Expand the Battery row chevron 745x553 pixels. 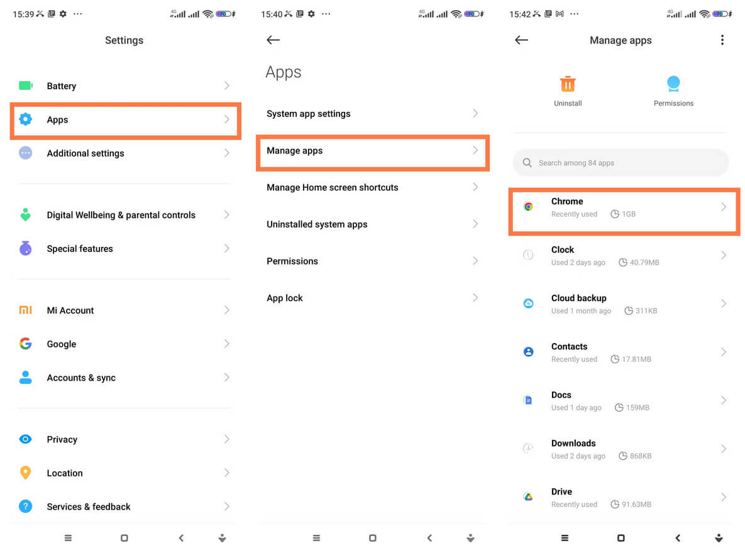tap(226, 85)
